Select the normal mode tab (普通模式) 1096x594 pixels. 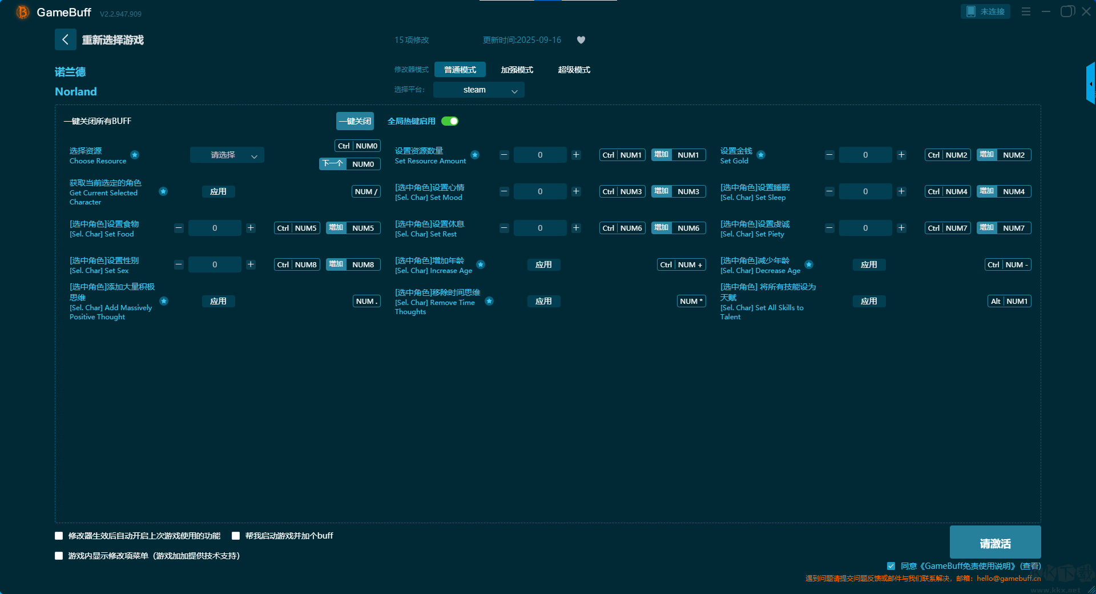460,70
